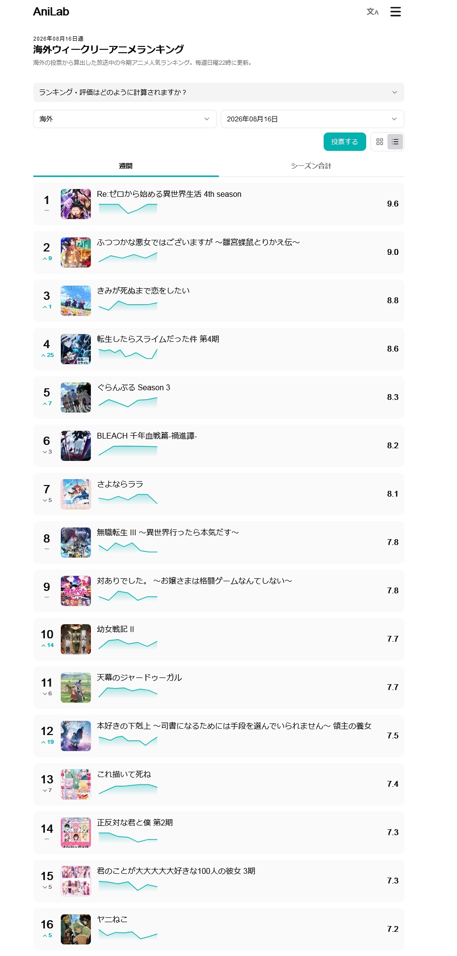Click the language translate icon
The width and height of the screenshot is (457, 956).
point(372,12)
